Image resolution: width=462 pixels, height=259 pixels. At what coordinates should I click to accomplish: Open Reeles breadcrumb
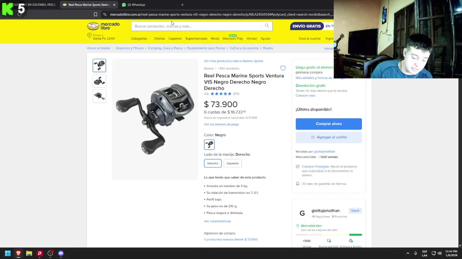click(x=268, y=48)
